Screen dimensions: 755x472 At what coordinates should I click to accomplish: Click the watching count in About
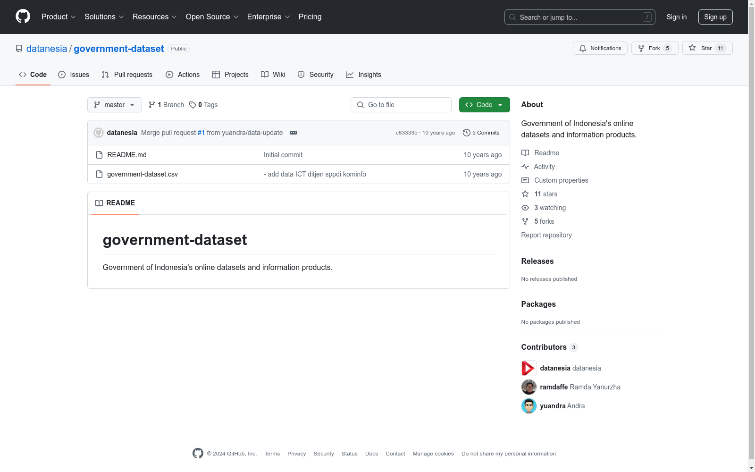550,208
